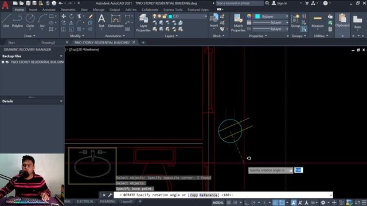Insert multiline Text

[101, 21]
